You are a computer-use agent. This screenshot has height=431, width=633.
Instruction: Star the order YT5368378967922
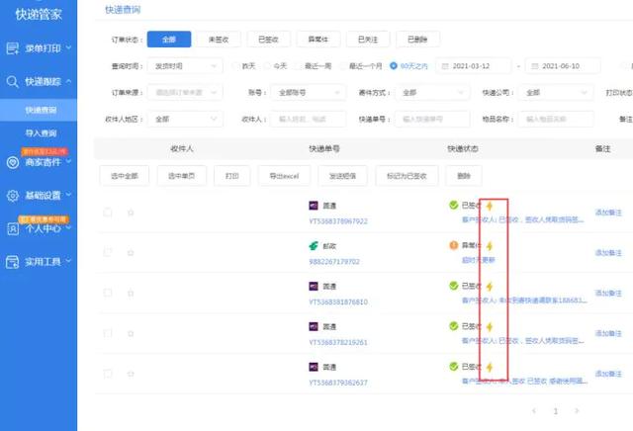(x=131, y=213)
